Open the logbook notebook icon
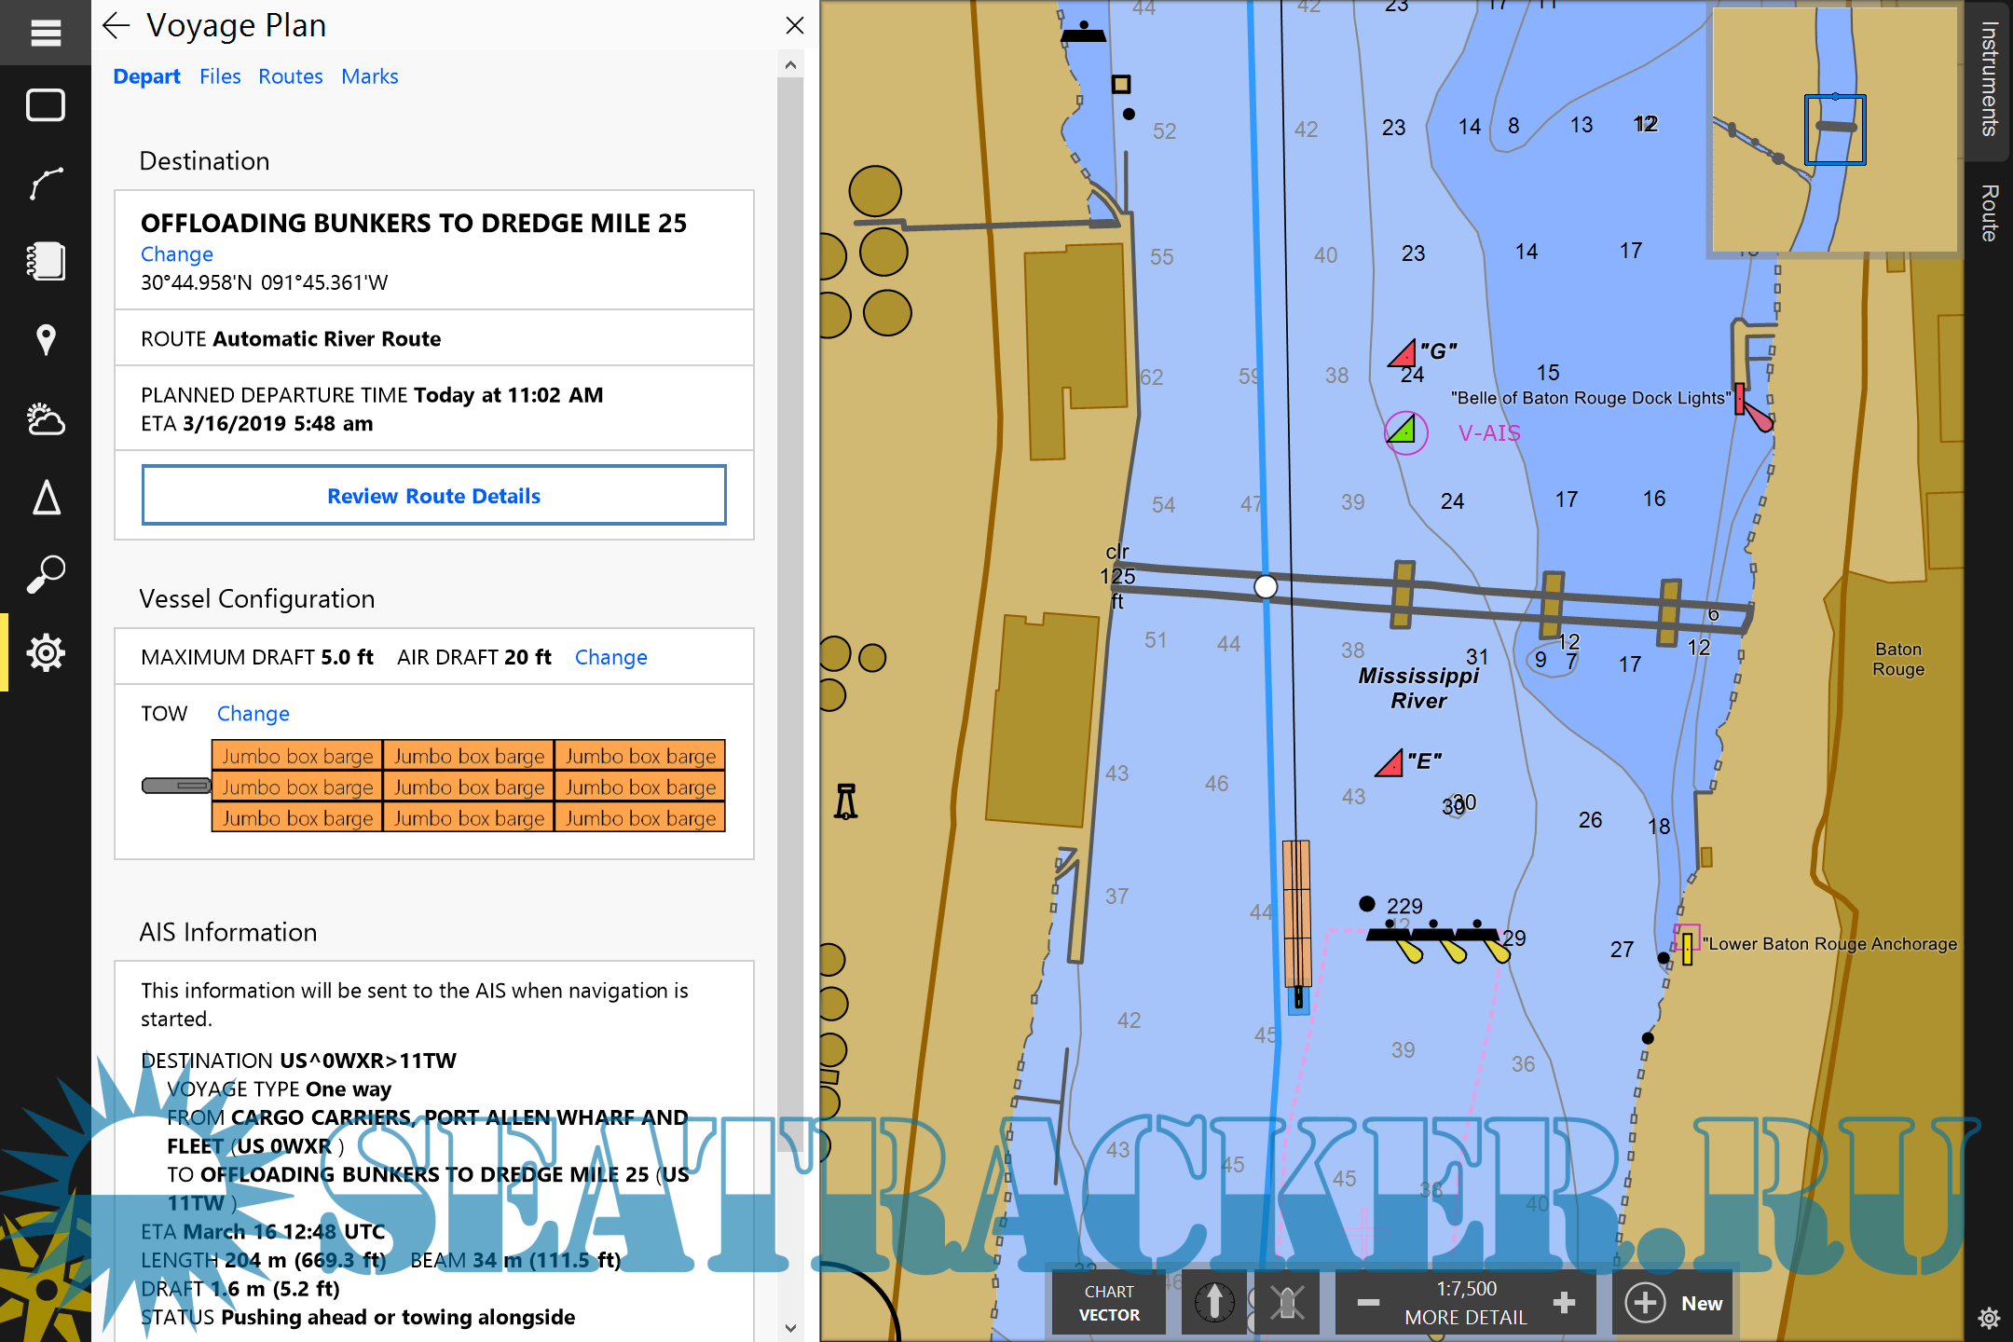The width and height of the screenshot is (2013, 1342). pyautogui.click(x=45, y=262)
